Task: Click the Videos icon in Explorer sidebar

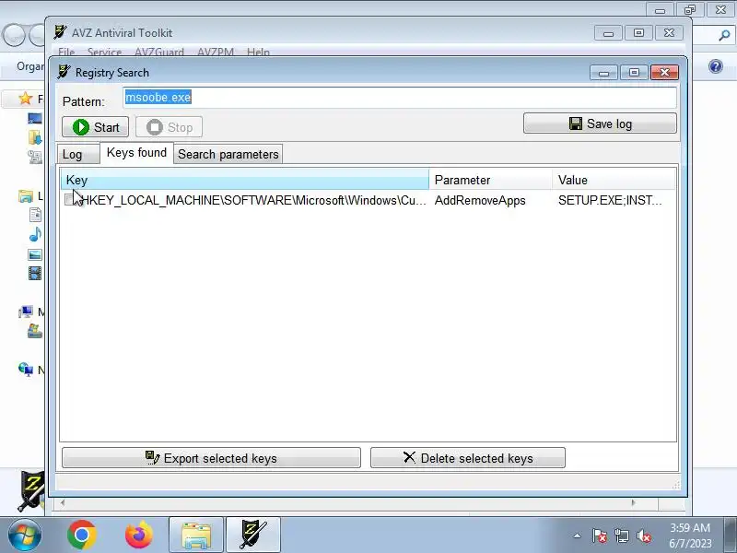Action: pos(35,273)
